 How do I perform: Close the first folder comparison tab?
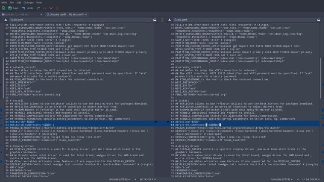pyautogui.click(x=42, y=15)
